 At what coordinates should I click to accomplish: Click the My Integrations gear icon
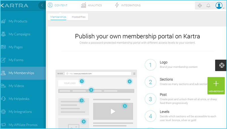[3, 112]
